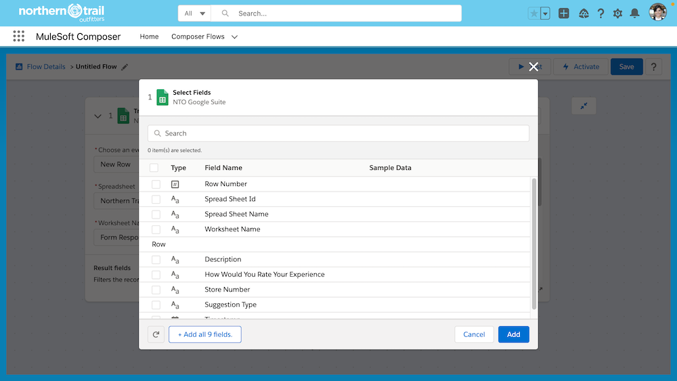The image size is (677, 381).
Task: Click the global actions plus icon
Action: click(563, 14)
